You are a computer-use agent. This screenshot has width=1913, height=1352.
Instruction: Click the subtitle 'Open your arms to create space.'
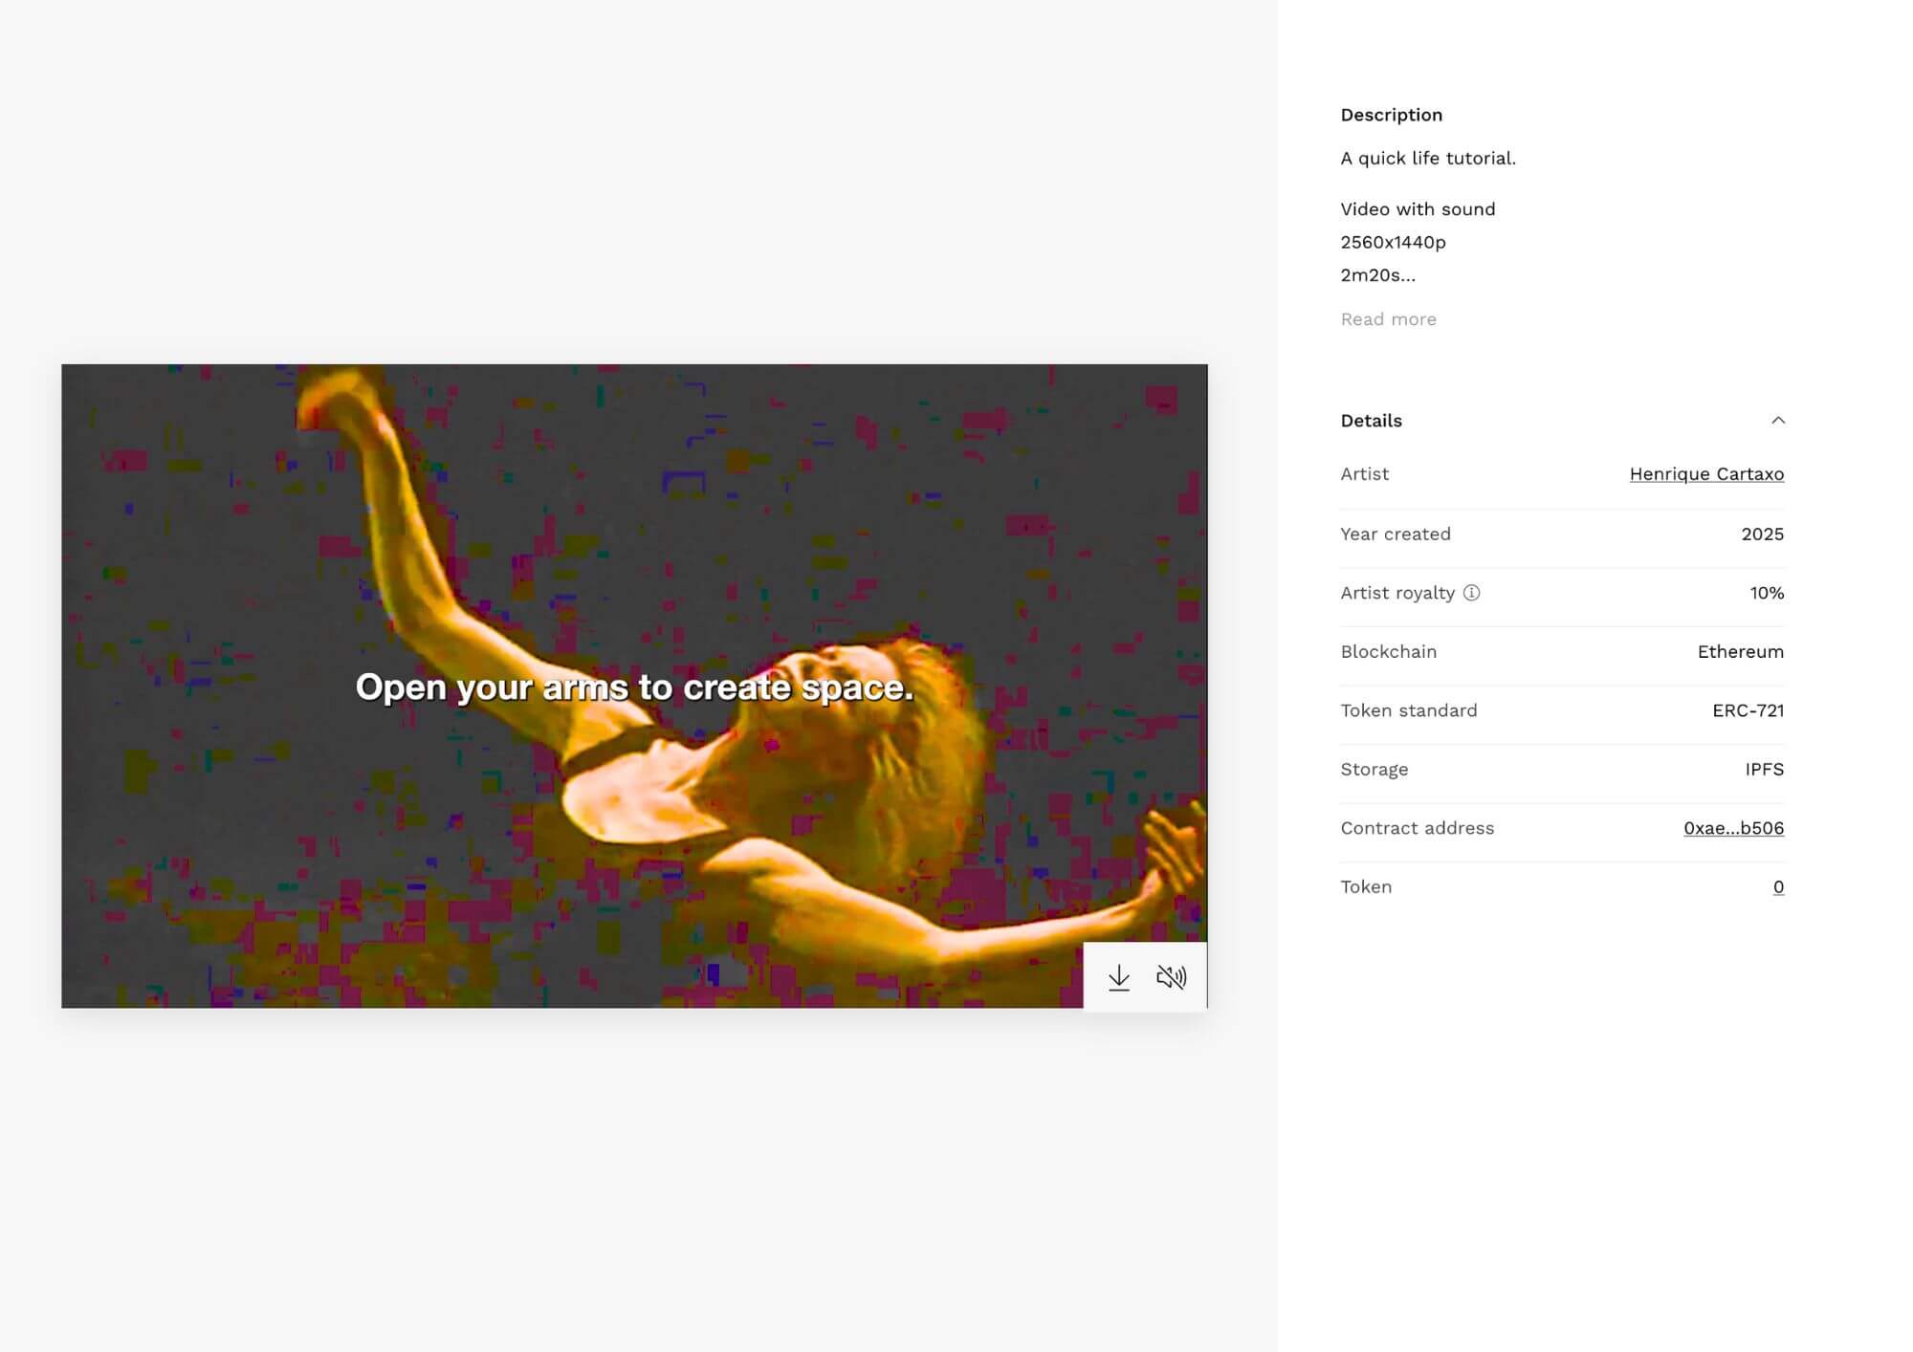634,687
